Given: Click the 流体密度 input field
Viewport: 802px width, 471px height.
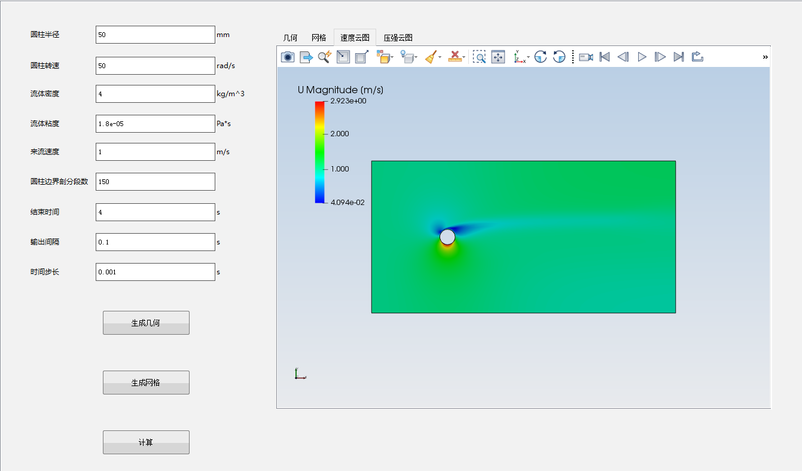Looking at the screenshot, I should coord(155,94).
